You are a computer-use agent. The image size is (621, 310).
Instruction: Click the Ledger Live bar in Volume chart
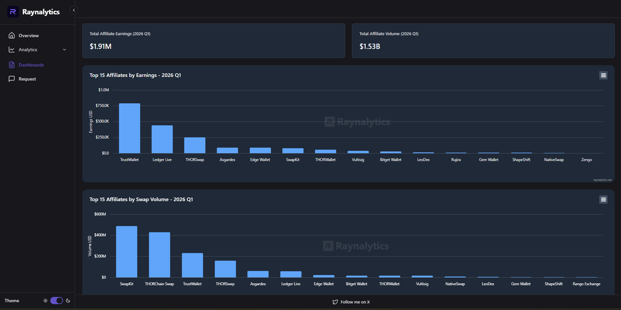pyautogui.click(x=291, y=274)
